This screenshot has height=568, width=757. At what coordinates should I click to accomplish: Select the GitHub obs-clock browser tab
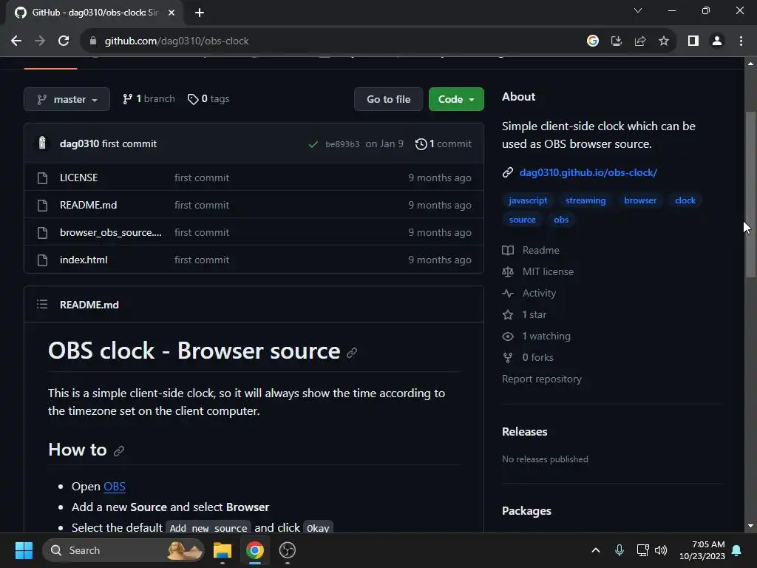click(x=95, y=13)
